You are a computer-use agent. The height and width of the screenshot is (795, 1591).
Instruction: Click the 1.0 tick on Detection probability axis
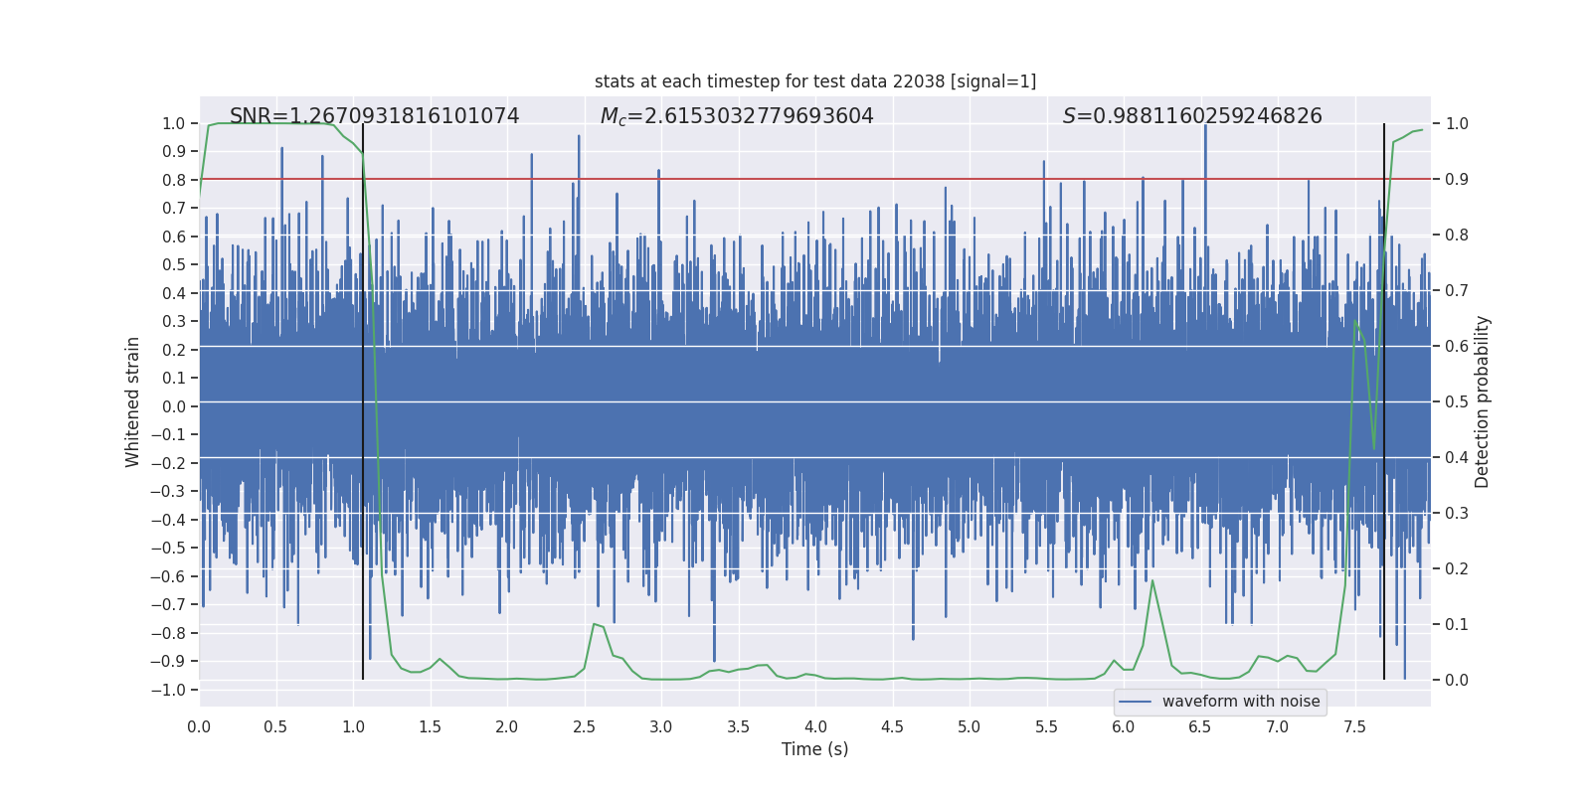pyautogui.click(x=1457, y=124)
